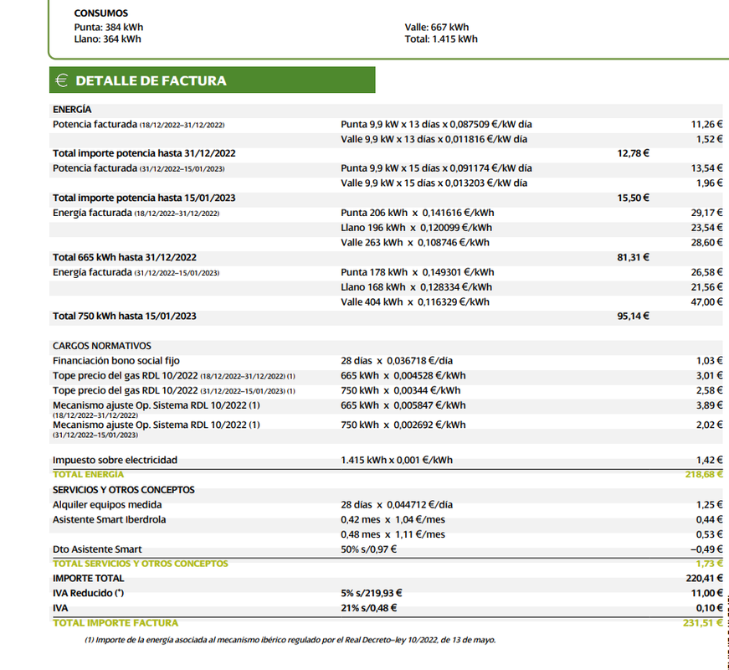Screen dimensions: 729x670
Task: Select '5% s/219,93 €'
Action: 372,594
